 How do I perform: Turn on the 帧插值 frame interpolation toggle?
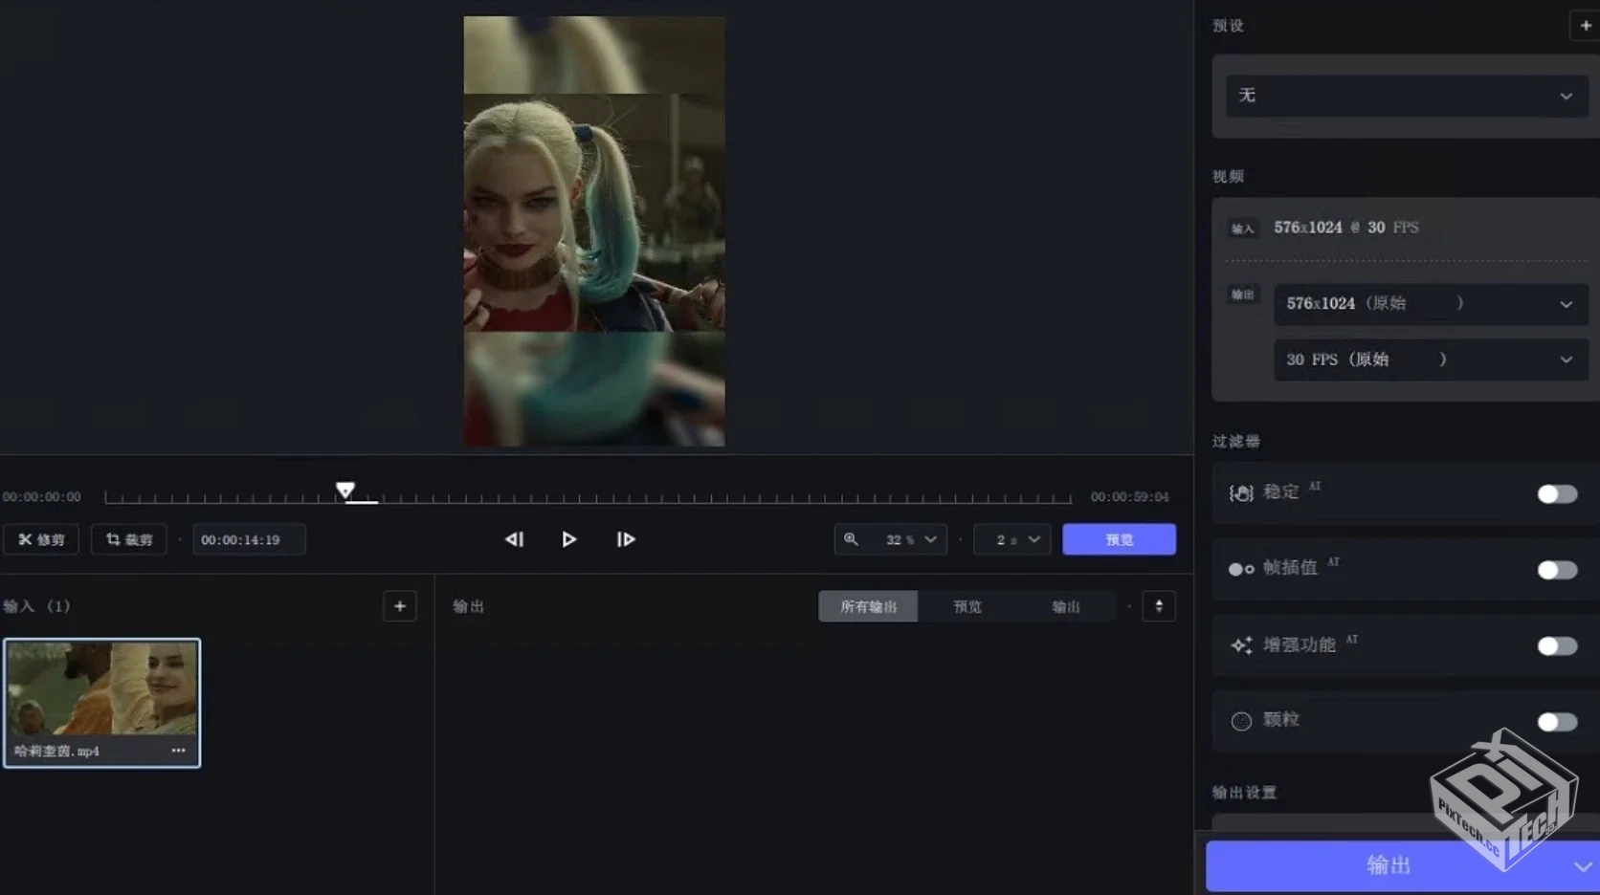coord(1556,570)
